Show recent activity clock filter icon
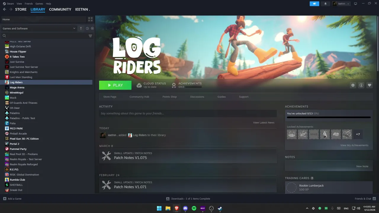The width and height of the screenshot is (379, 213). coord(87,28)
